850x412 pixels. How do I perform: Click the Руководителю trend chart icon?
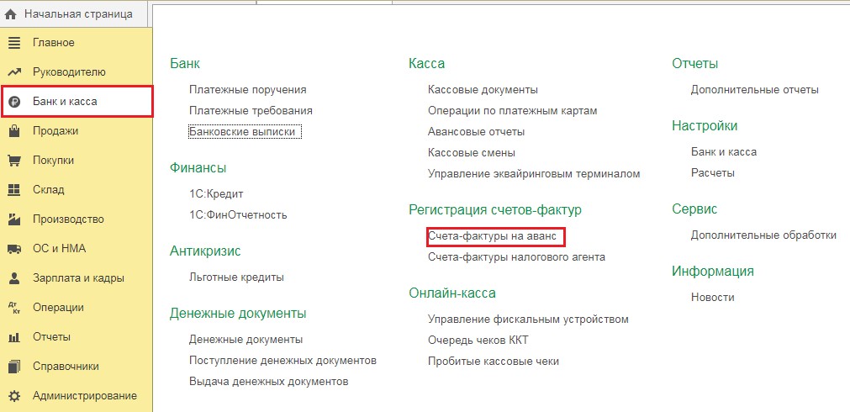14,72
